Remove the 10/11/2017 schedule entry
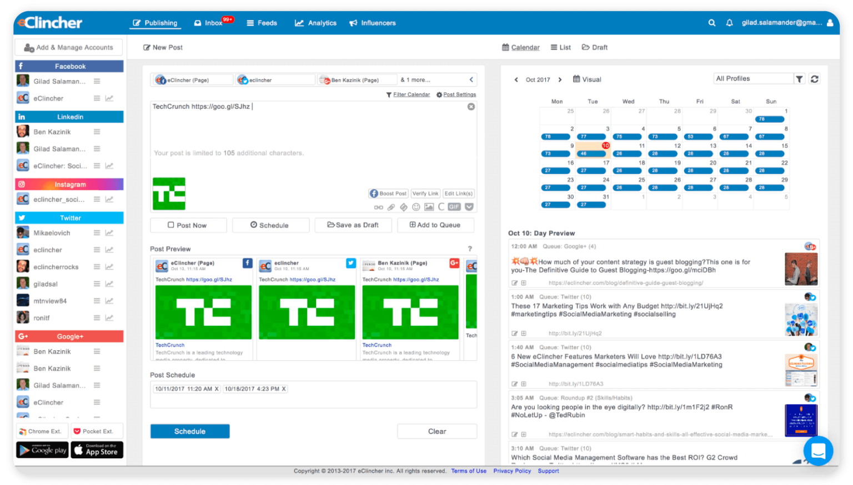Viewport: 853px width, 485px height. click(x=217, y=388)
